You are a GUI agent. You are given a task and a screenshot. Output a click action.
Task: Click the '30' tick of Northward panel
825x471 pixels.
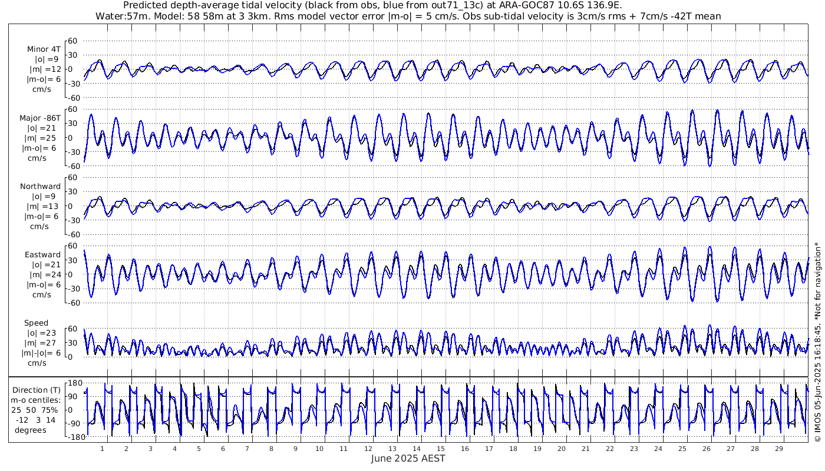pyautogui.click(x=72, y=191)
